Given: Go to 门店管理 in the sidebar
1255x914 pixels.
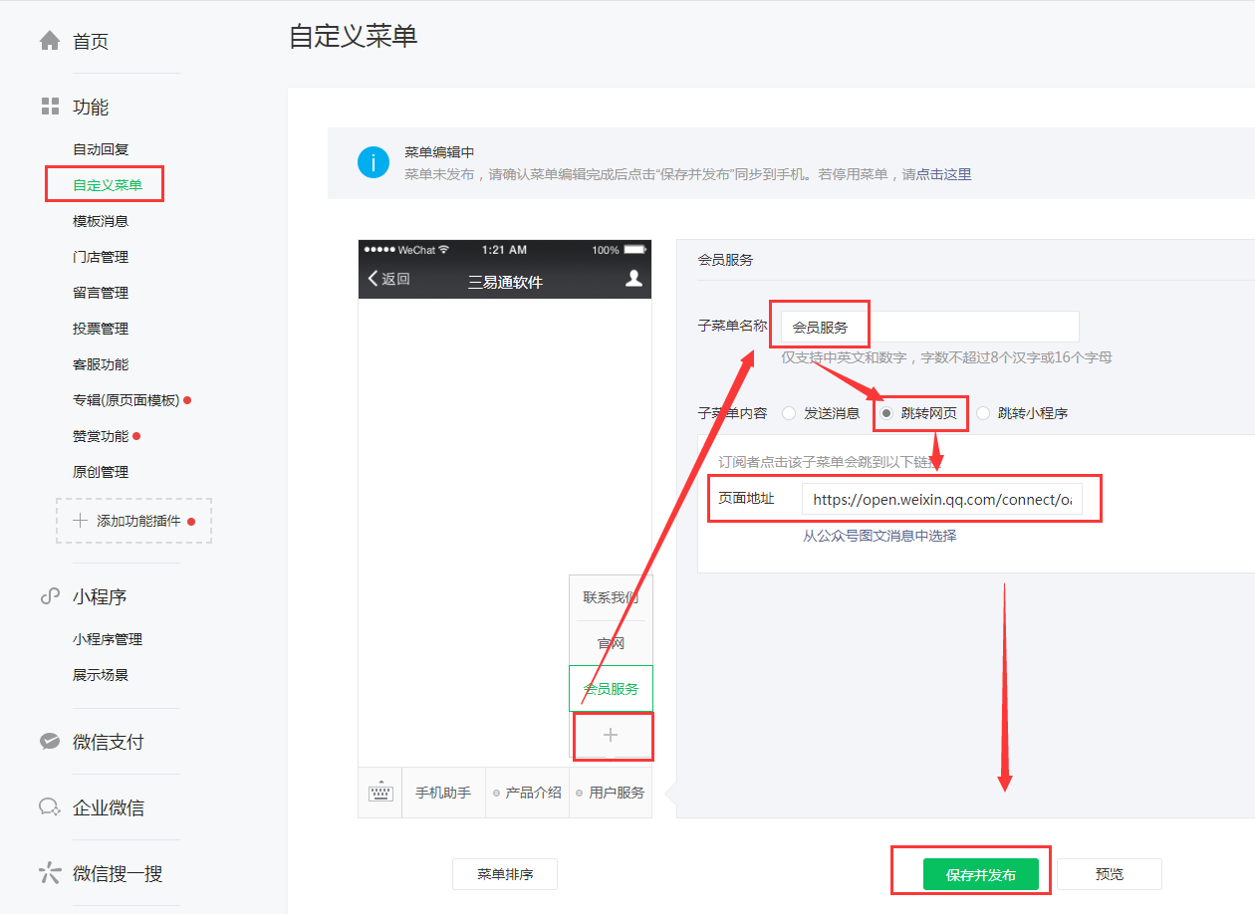Looking at the screenshot, I should pyautogui.click(x=101, y=257).
